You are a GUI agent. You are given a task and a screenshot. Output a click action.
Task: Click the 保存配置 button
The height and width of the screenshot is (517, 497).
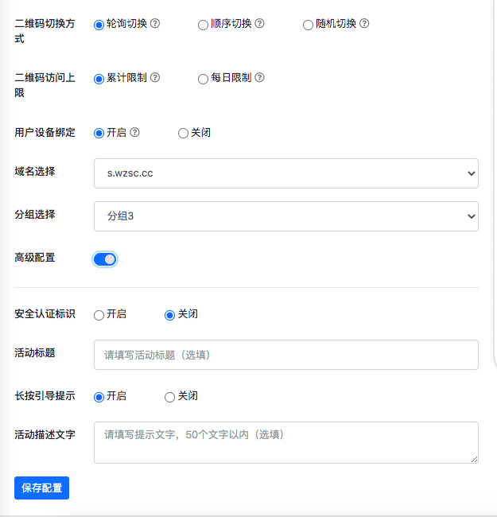coord(41,488)
